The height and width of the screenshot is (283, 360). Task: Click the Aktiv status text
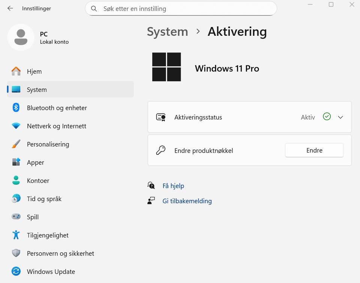308,117
